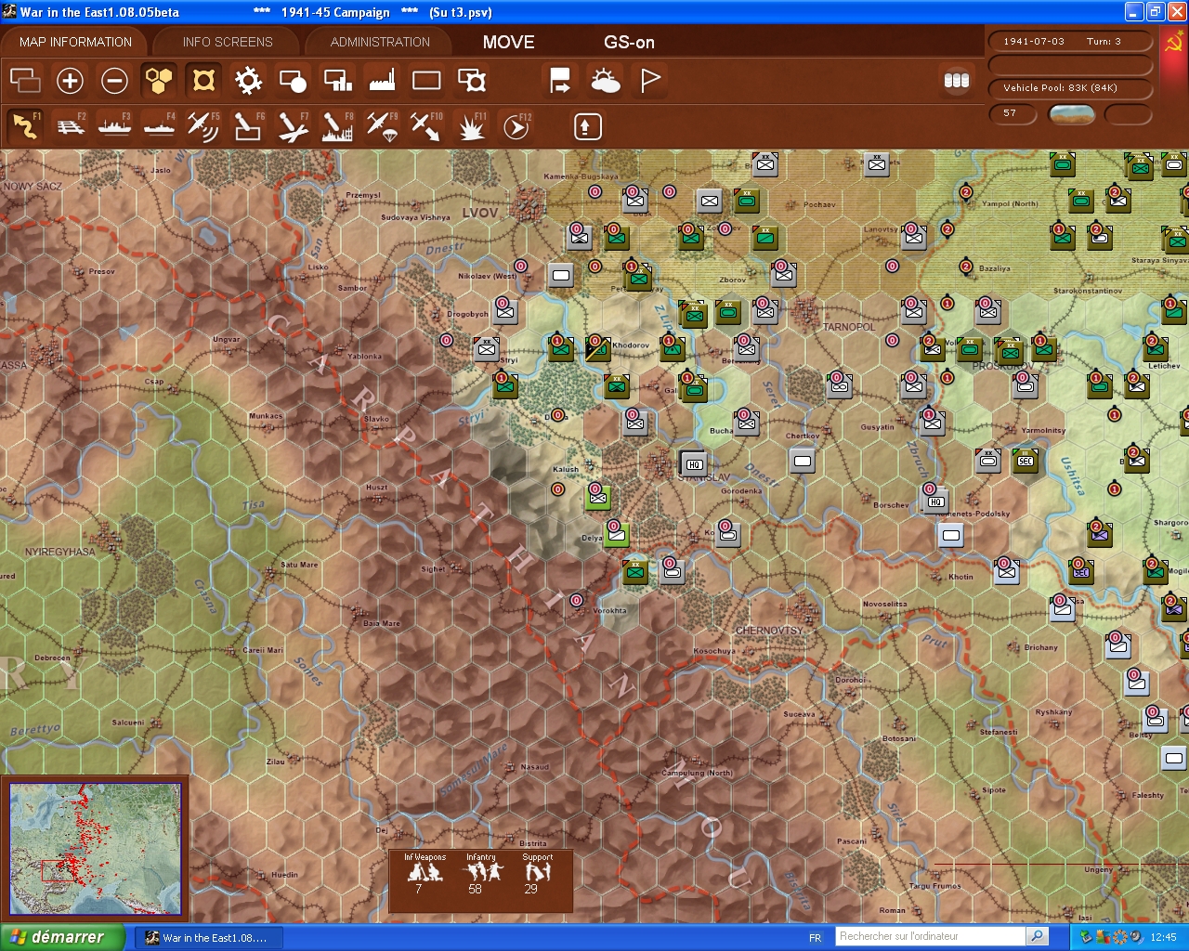Select the HQ unit near Stanislav
This screenshot has height=951, width=1189.
tap(693, 464)
